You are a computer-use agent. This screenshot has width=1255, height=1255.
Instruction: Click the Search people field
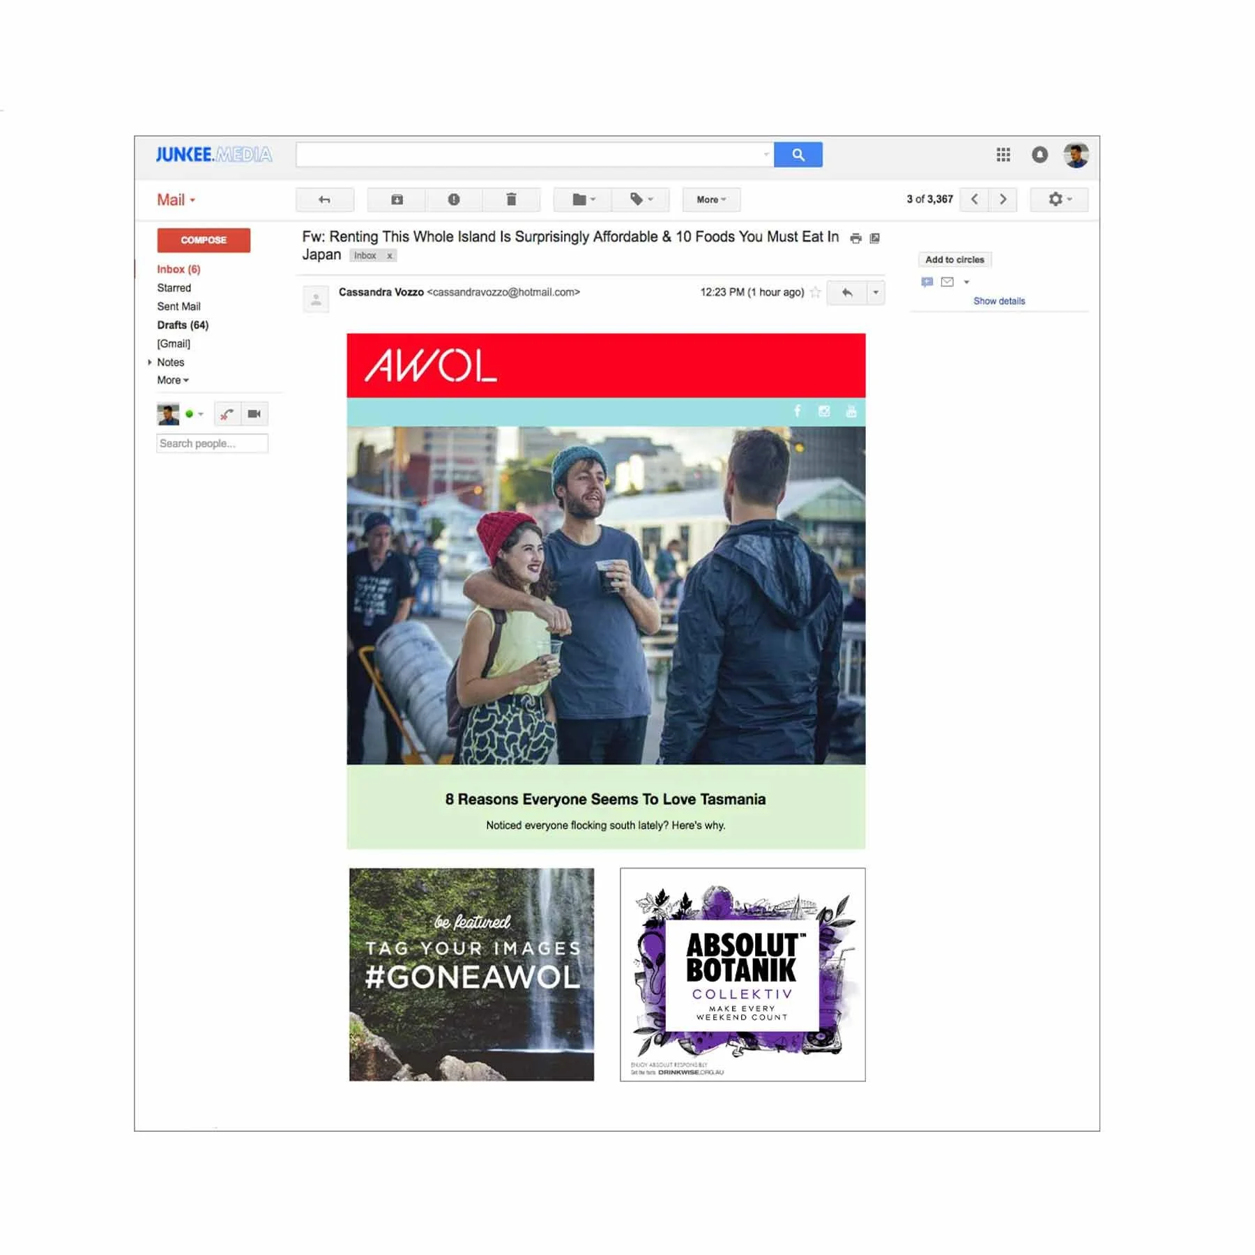(212, 443)
